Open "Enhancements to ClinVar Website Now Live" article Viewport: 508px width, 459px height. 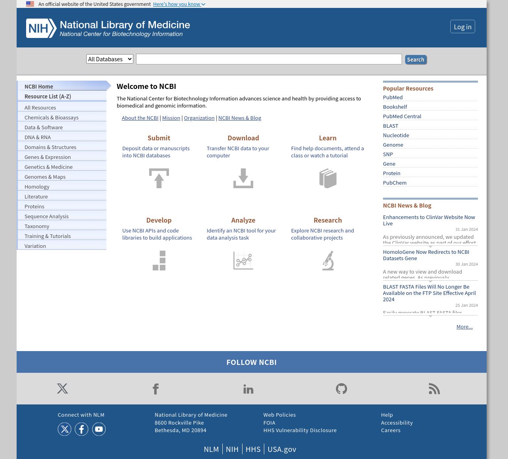tap(429, 220)
